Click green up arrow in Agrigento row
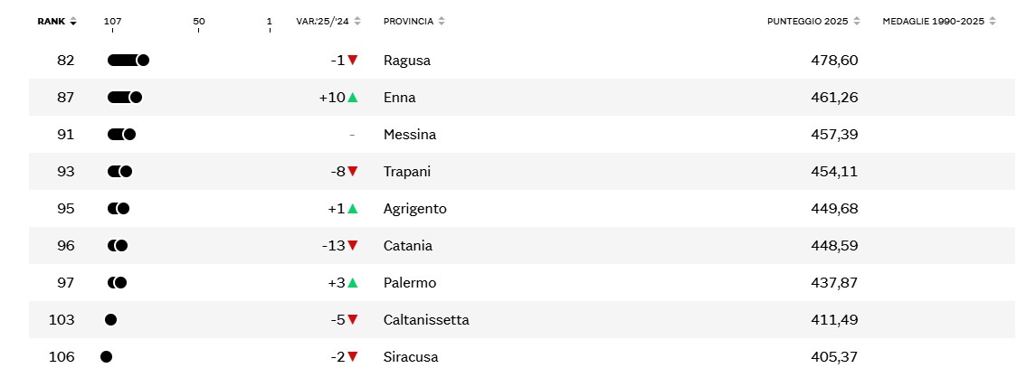Viewport: 1026px width, 387px height. (x=353, y=209)
